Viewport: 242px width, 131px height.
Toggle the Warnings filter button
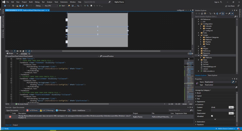47,110
